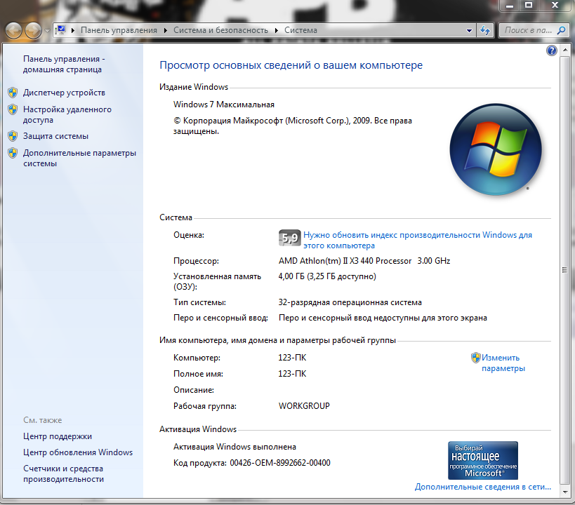Expand the arrow after Панель управления breadcrumb

click(x=166, y=31)
